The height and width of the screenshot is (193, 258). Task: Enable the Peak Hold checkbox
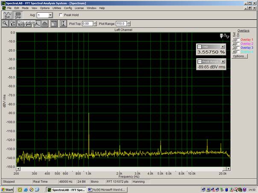[61, 15]
